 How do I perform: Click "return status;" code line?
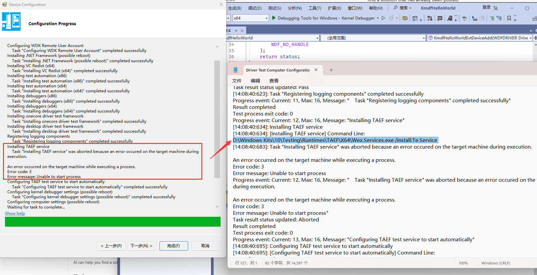coord(280,57)
